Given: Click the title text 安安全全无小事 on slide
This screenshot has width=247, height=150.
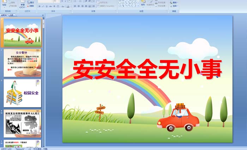Looking at the screenshot, I should pyautogui.click(x=147, y=69).
